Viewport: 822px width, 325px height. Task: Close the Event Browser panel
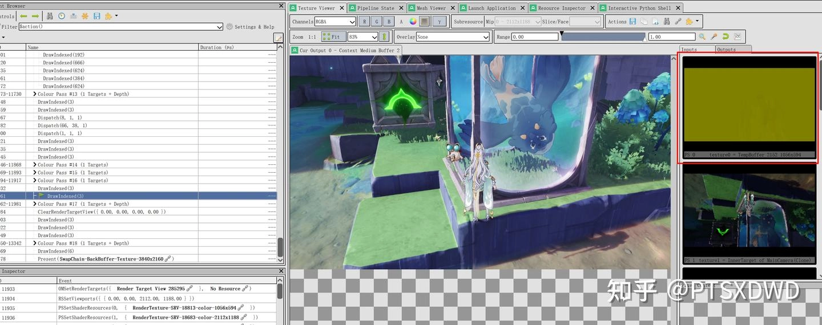(281, 6)
